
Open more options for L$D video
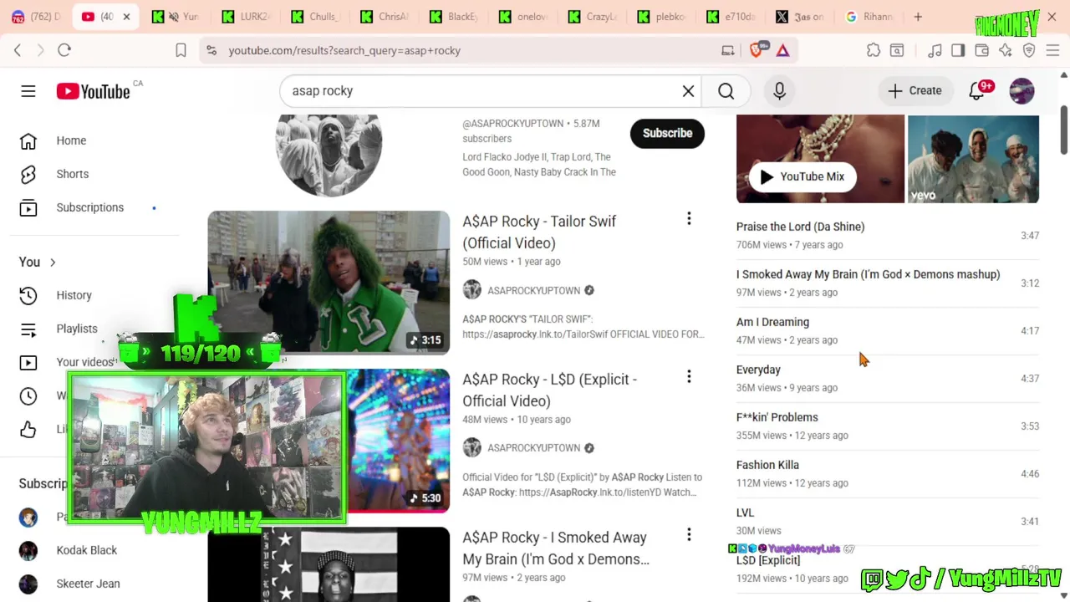(689, 377)
